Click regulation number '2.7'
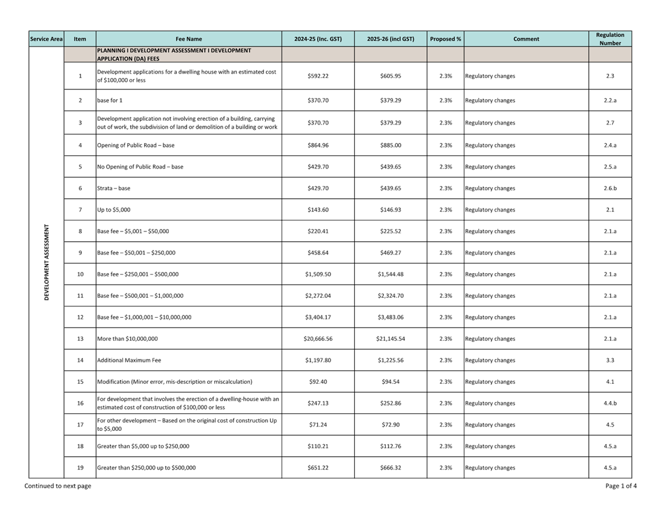This screenshot has width=661, height=510. click(610, 123)
